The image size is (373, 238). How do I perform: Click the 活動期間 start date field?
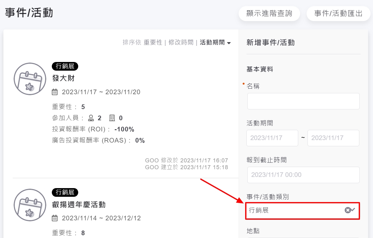click(x=272, y=138)
